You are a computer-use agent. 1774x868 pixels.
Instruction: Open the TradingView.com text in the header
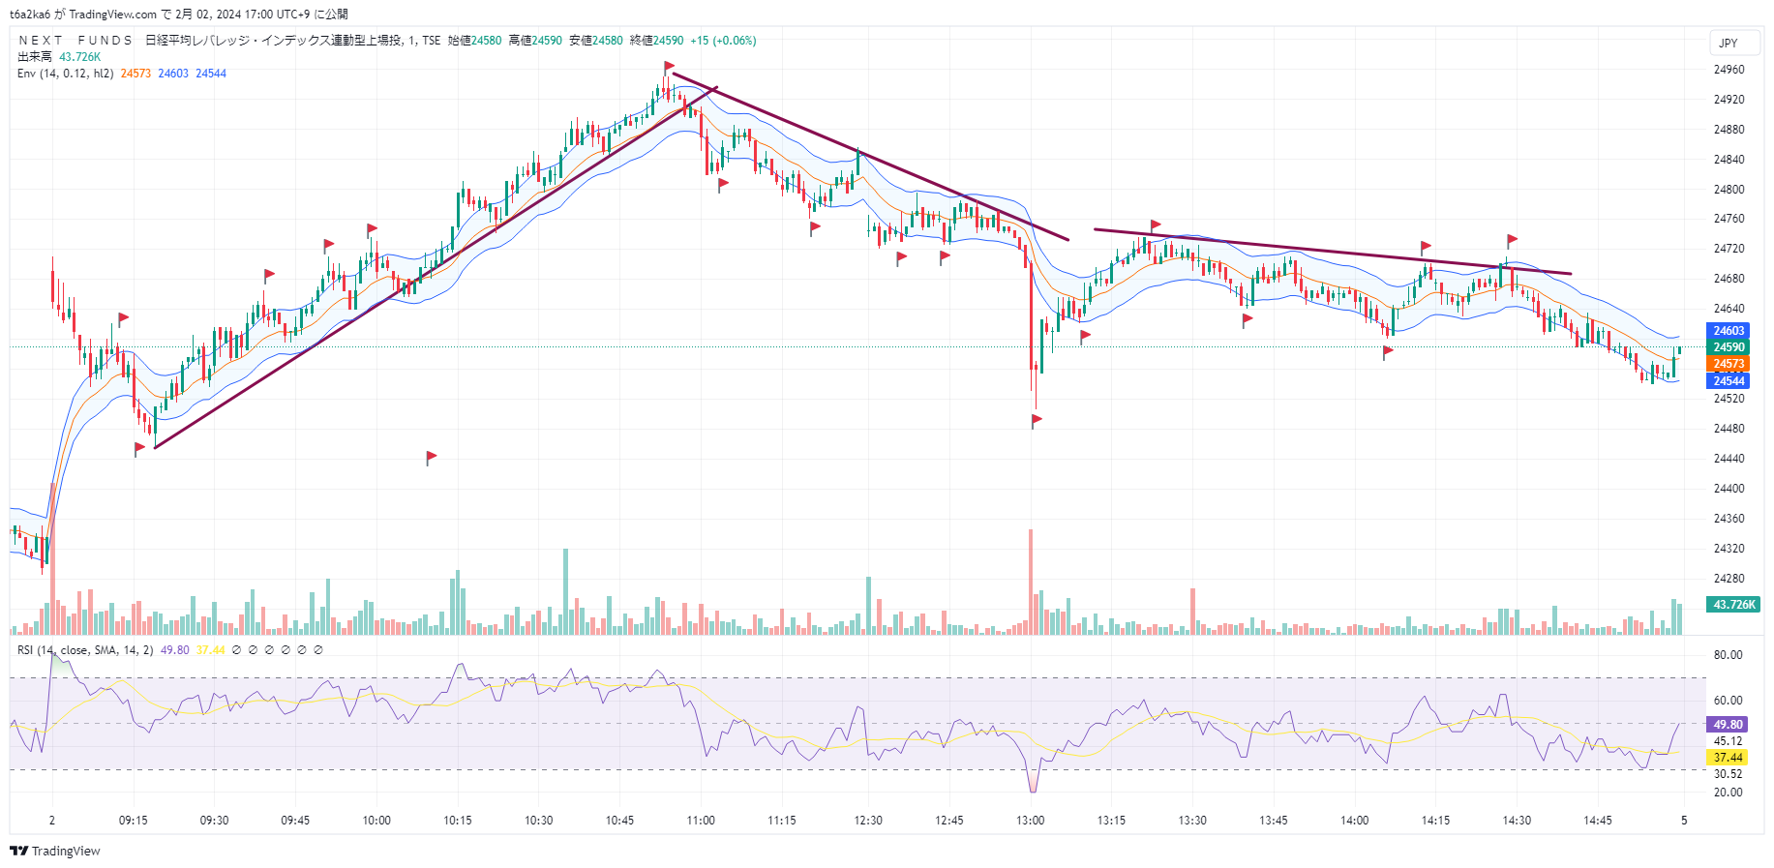click(x=112, y=15)
